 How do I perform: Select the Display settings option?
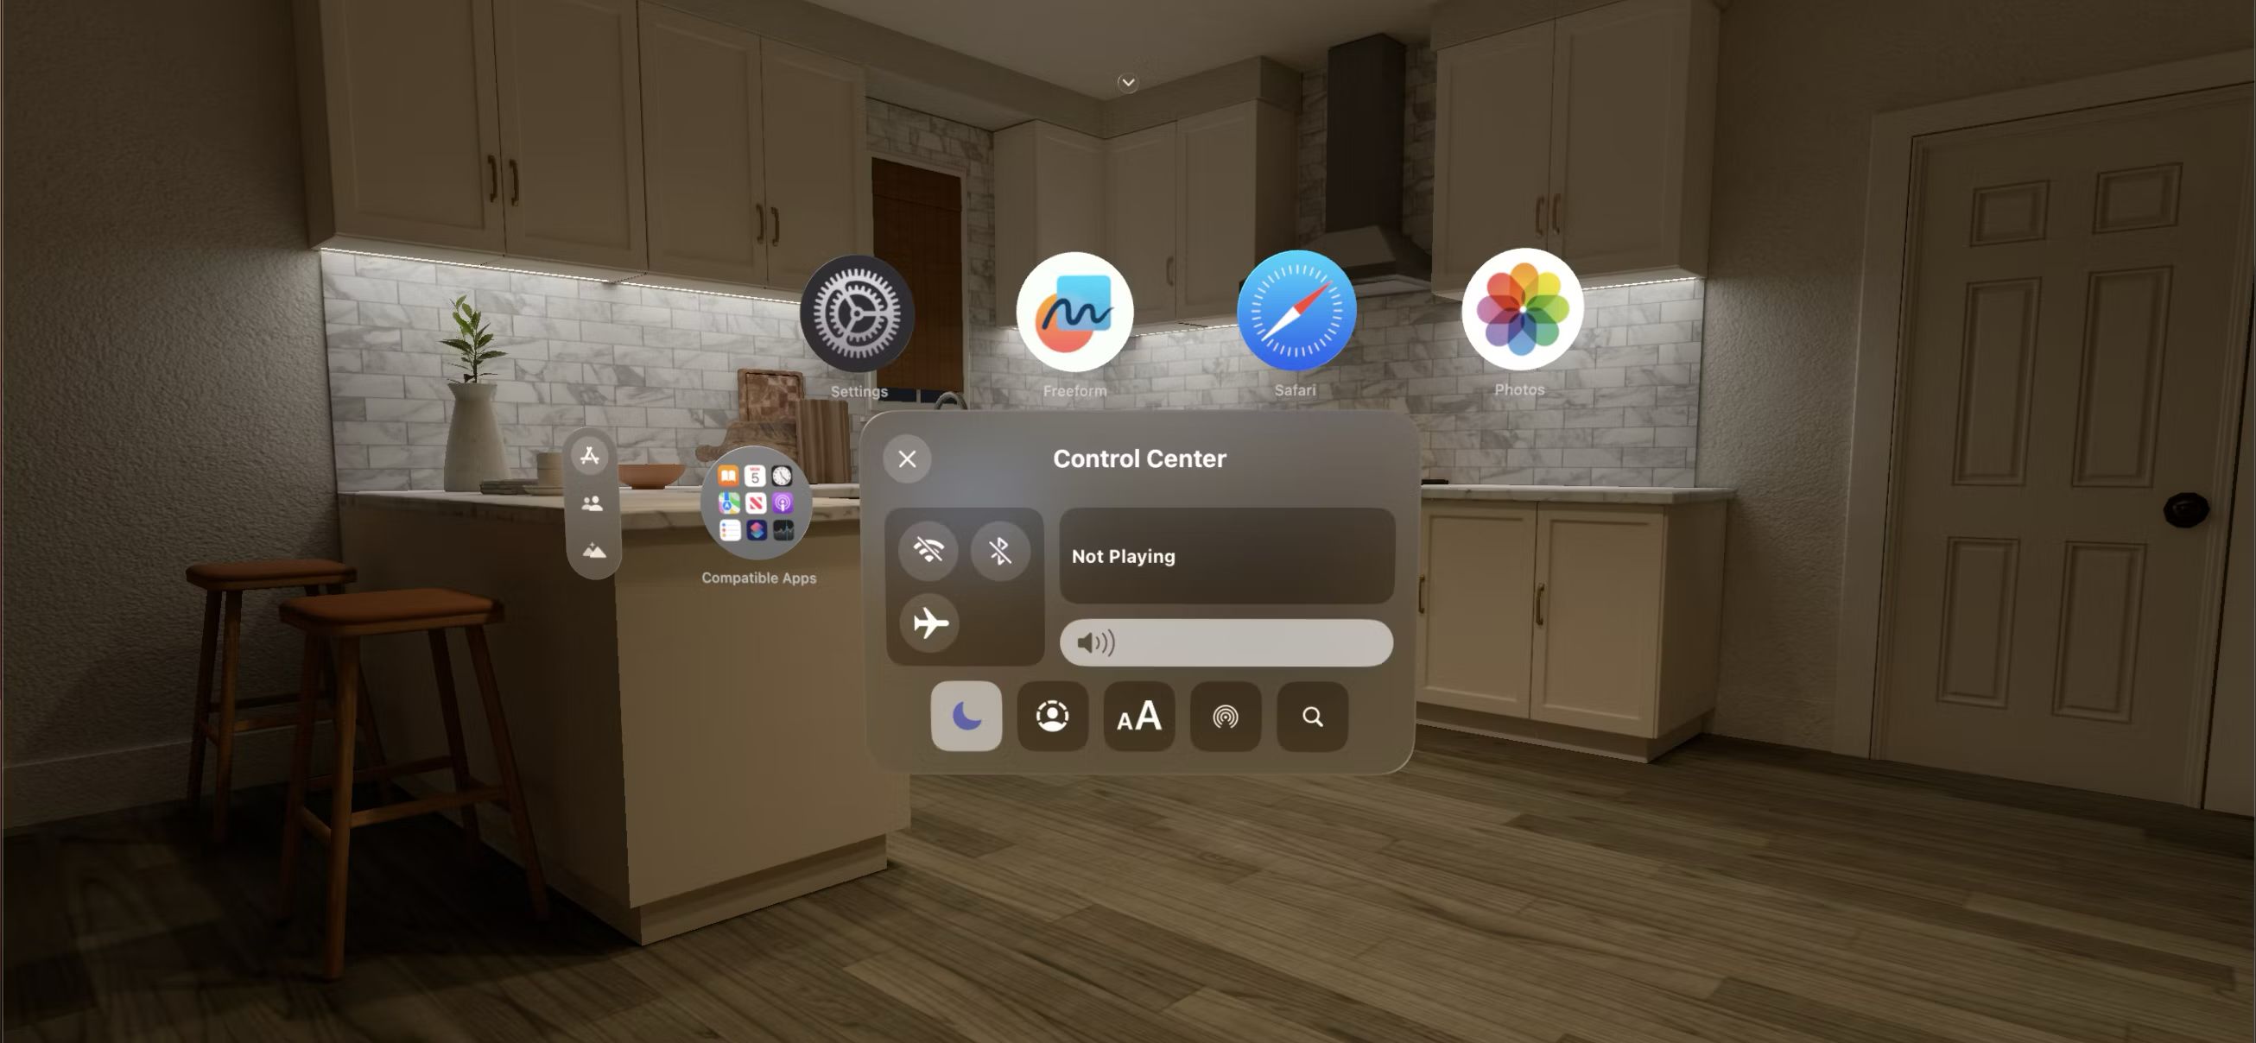pos(1139,715)
